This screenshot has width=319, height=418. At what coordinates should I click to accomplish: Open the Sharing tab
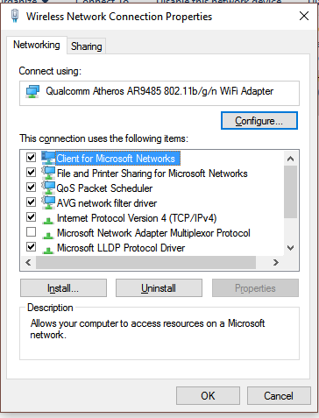click(87, 46)
